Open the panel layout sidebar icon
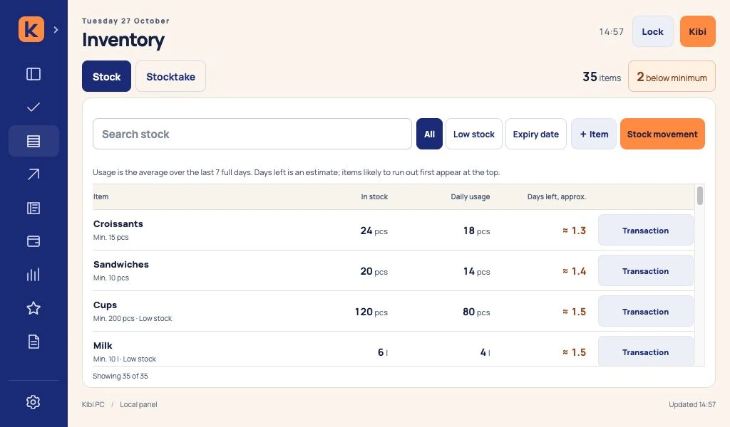730x427 pixels. [x=34, y=74]
